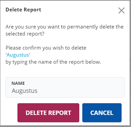Abort deletion by selecting Cancel

click(x=102, y=113)
